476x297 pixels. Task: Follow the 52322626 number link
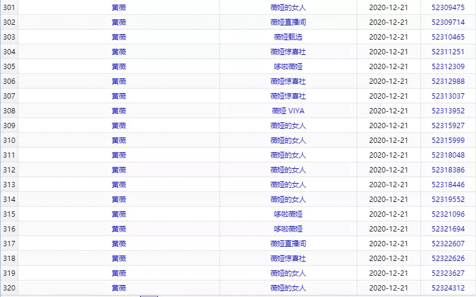tap(448, 259)
